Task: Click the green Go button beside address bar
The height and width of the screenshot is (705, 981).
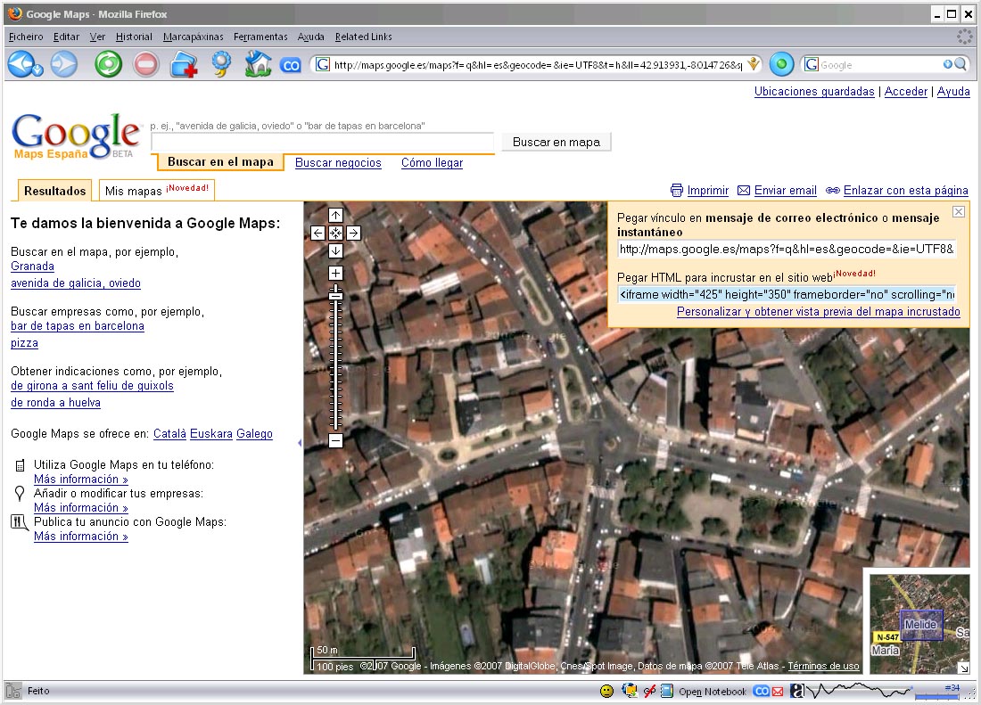Action: pos(781,64)
